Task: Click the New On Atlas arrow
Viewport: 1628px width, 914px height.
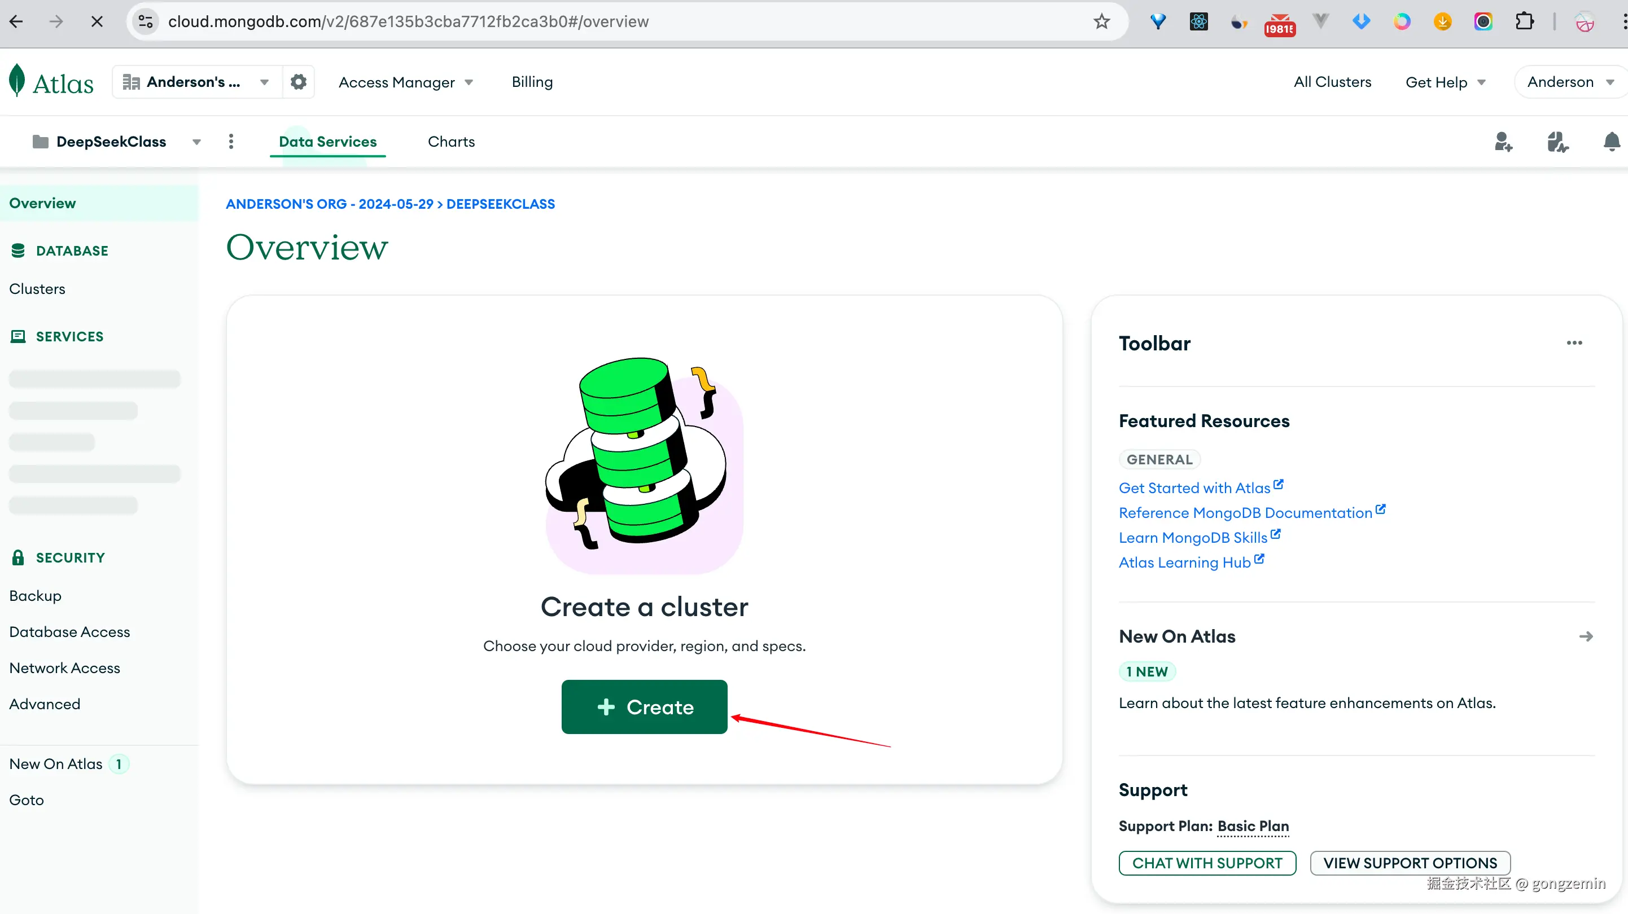Action: [x=1585, y=636]
